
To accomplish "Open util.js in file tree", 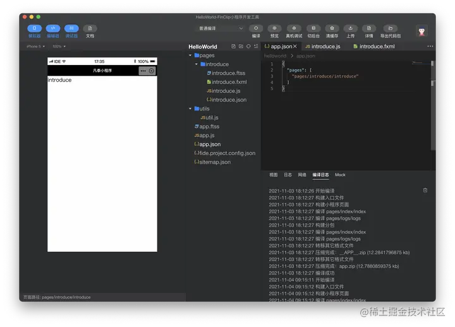I will (x=209, y=117).
